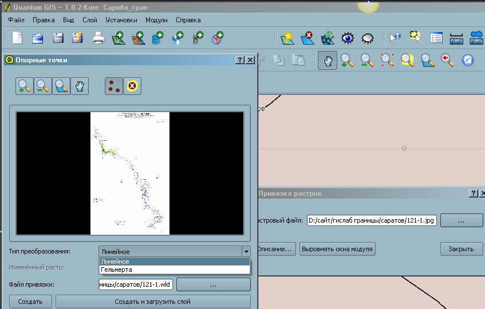
Task: Click the Add Raster Layer icon
Action: click(138, 38)
